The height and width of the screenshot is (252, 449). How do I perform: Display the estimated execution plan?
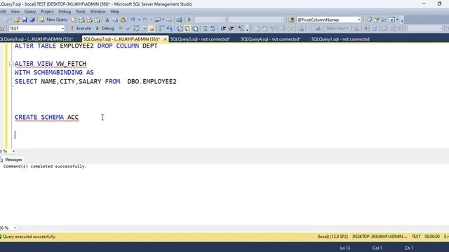[136, 28]
